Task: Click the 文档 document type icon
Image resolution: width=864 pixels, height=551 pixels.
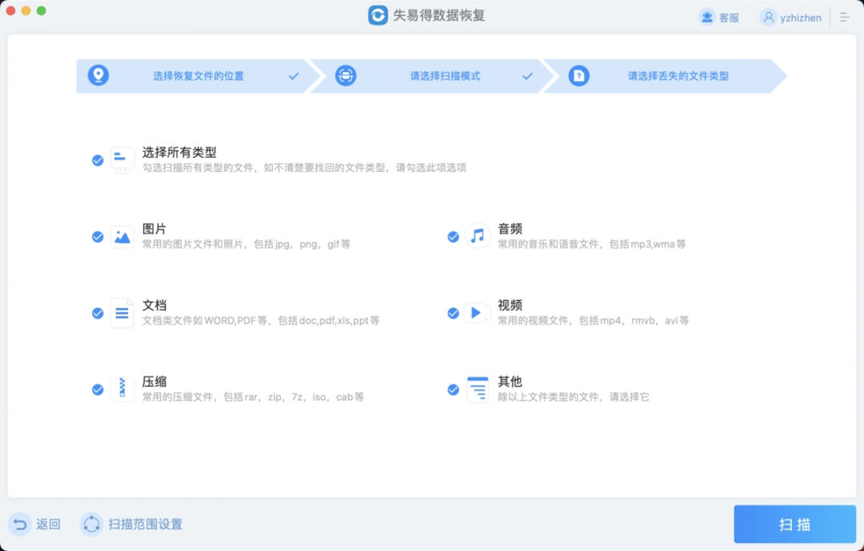Action: tap(122, 313)
